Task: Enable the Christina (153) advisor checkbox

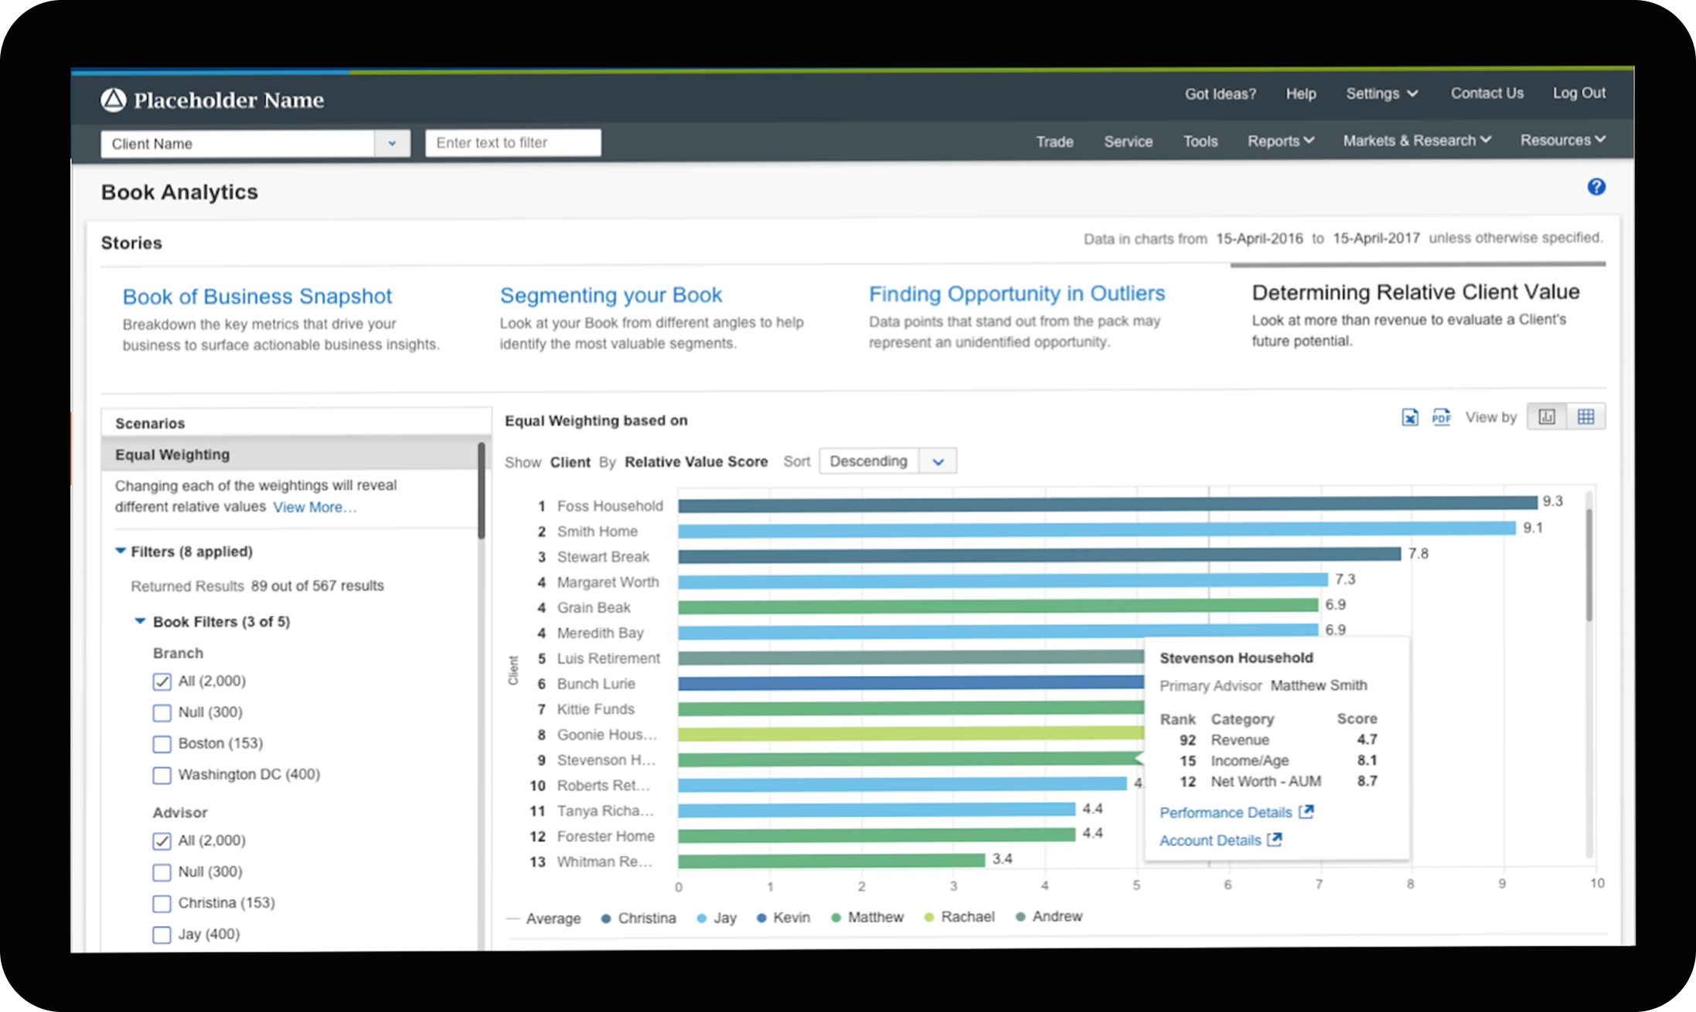Action: [162, 903]
